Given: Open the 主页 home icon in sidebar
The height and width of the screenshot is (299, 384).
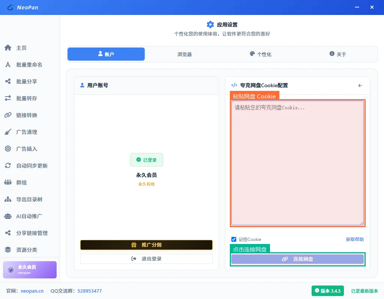Looking at the screenshot, I should pos(8,48).
